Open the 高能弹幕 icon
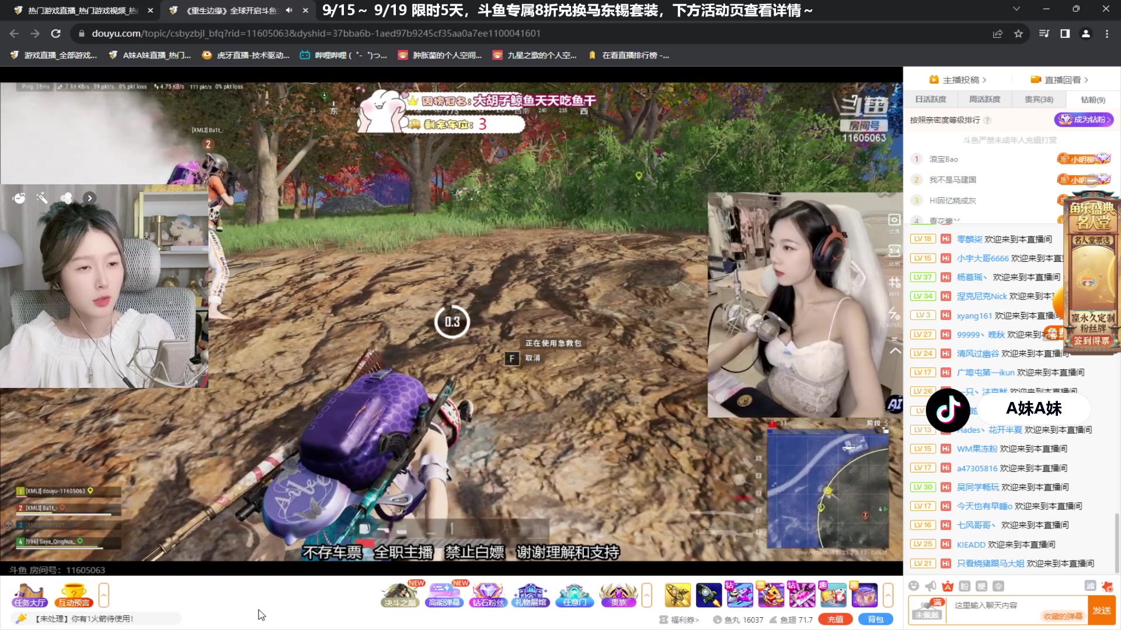 pos(444,595)
